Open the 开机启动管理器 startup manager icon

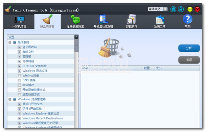tap(104, 19)
